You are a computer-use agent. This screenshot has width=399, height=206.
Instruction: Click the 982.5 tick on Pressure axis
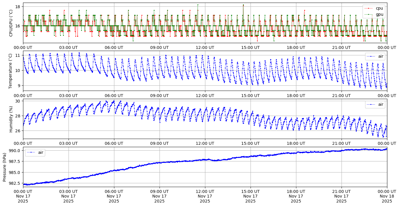click(x=15, y=183)
